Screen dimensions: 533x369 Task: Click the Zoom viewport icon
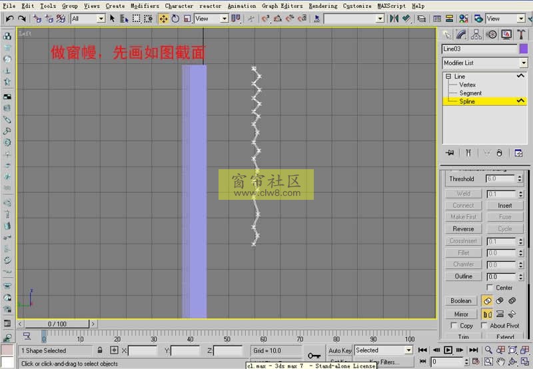488,350
